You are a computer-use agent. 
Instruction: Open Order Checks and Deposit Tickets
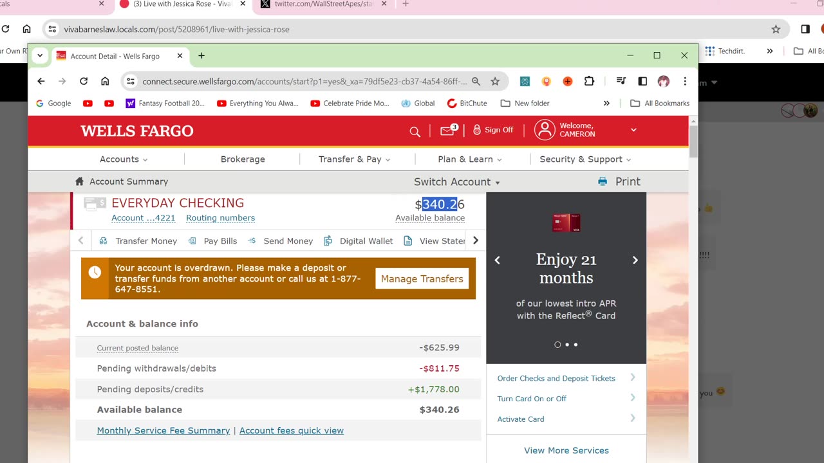tap(556, 378)
